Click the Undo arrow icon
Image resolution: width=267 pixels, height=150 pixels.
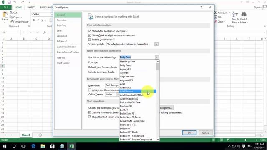(15, 2)
